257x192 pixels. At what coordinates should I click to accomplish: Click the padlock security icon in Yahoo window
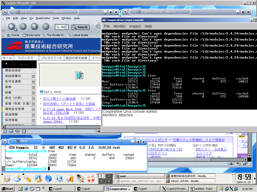(245, 164)
